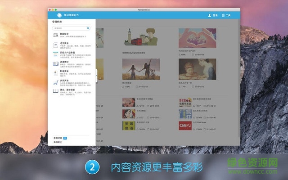
Task: Click calendar icon beside Mulan entry
Action: point(148,117)
